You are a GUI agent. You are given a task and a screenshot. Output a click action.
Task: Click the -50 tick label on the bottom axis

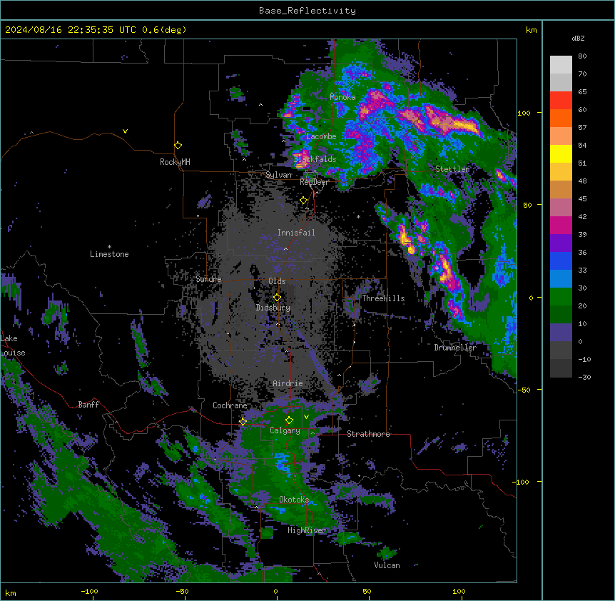tap(182, 591)
